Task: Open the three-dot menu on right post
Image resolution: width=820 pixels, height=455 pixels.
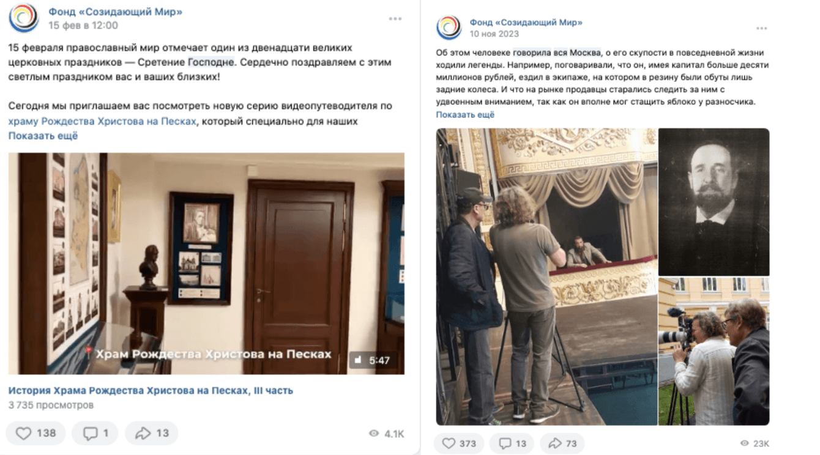Action: [x=761, y=28]
